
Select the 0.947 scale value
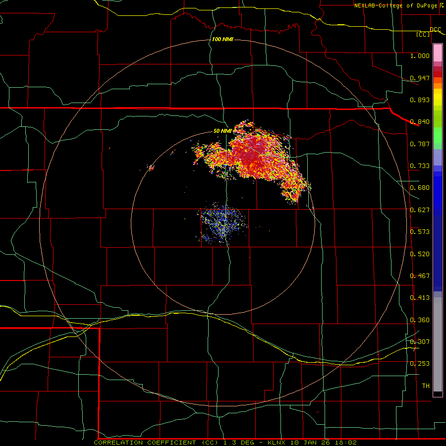tap(420, 78)
